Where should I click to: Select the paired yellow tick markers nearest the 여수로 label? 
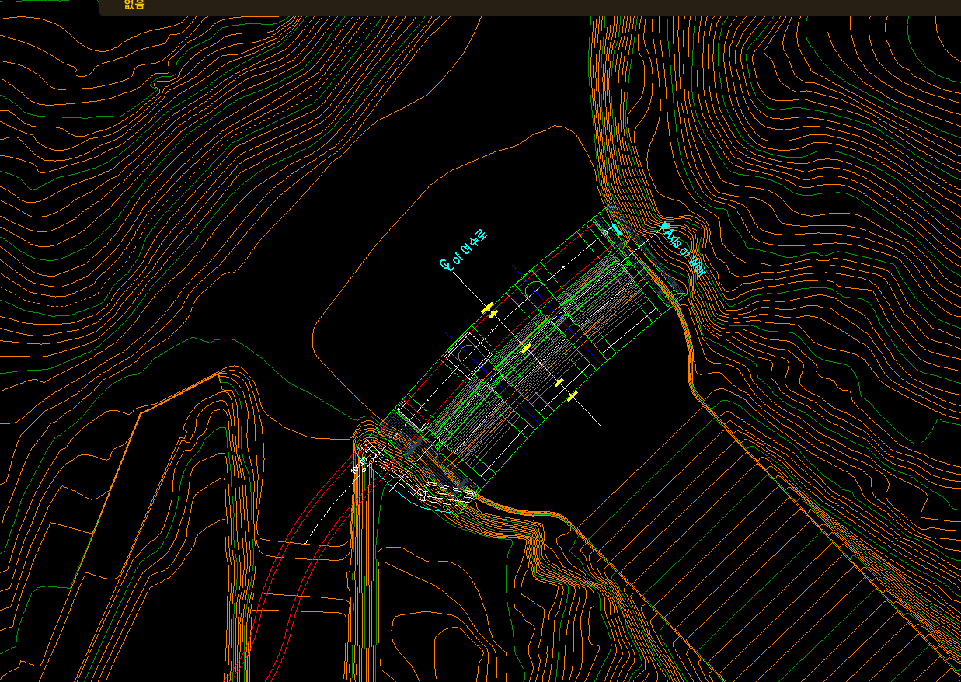(x=489, y=311)
